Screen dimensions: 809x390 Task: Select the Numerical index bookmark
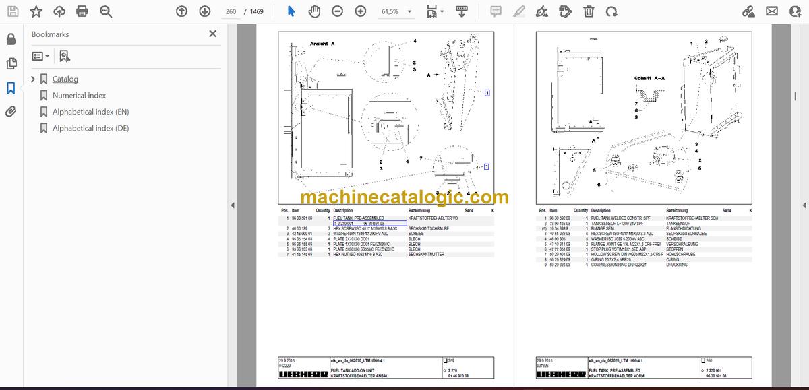pyautogui.click(x=79, y=96)
